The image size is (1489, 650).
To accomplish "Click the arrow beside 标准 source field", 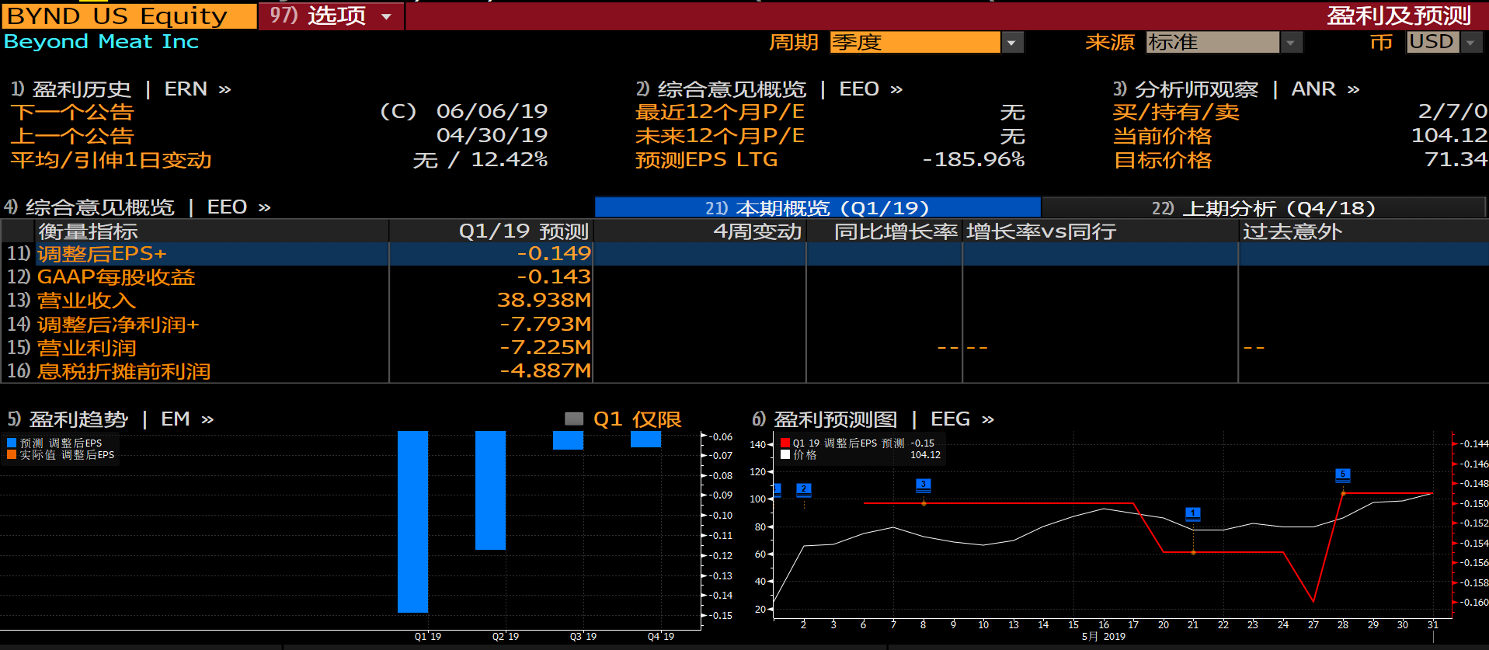I will click(1291, 43).
